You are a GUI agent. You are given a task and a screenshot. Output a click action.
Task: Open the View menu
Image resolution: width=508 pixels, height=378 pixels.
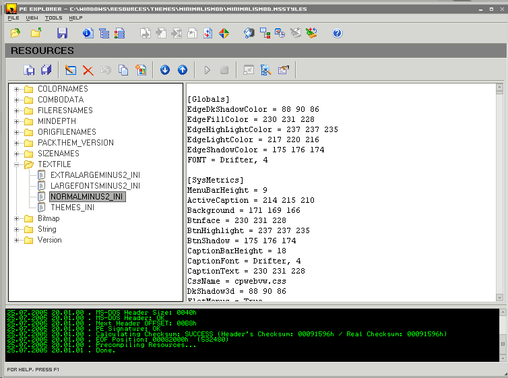pyautogui.click(x=32, y=18)
